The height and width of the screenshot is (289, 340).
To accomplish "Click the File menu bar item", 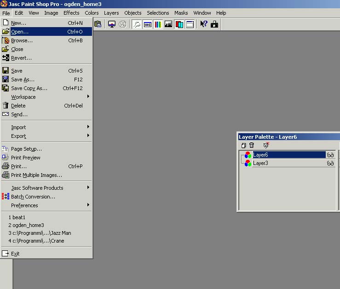I will pos(6,13).
